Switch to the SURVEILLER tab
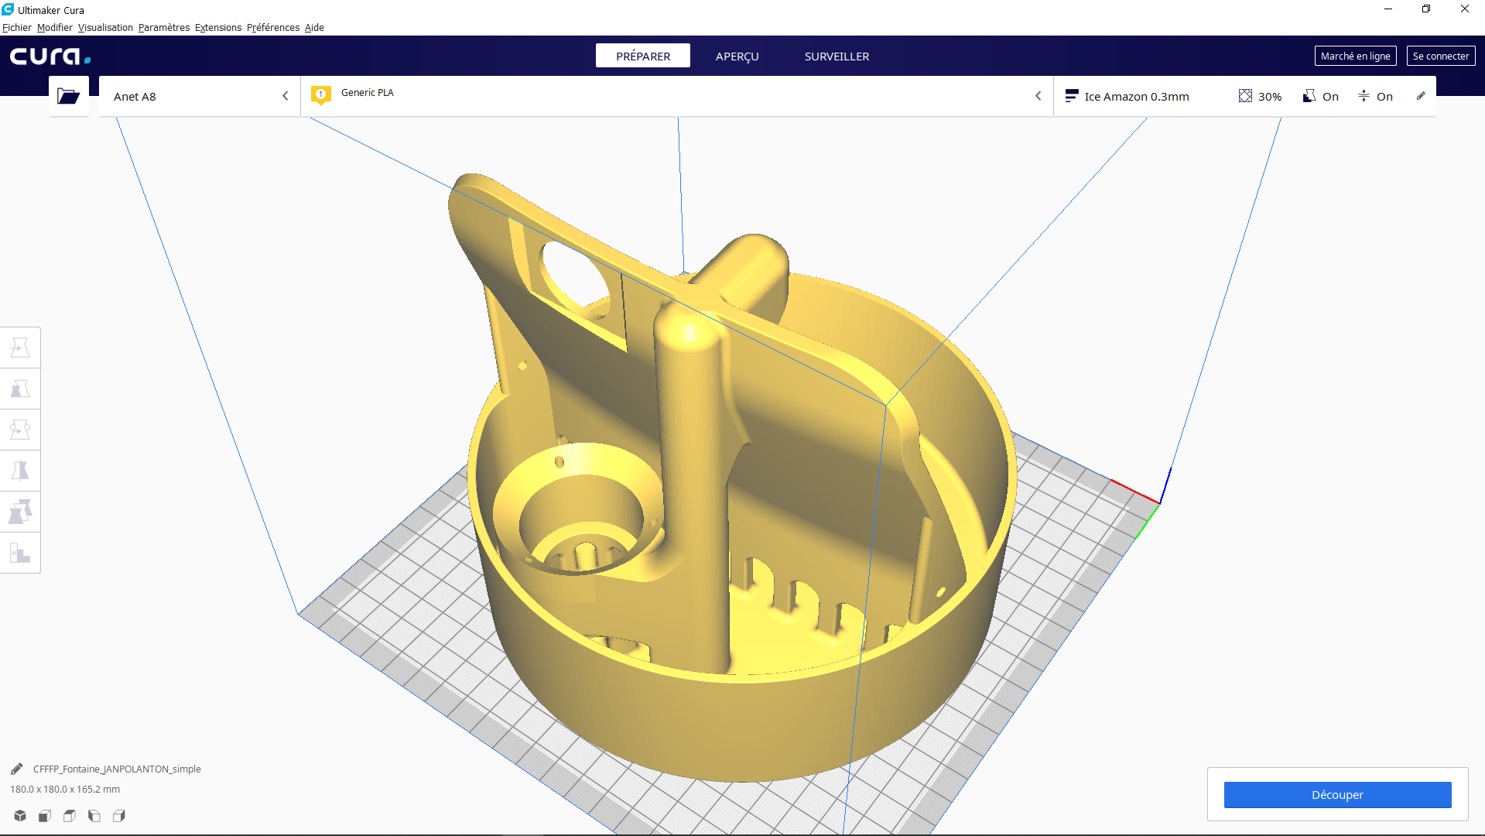Viewport: 1485px width, 836px height. tap(837, 56)
